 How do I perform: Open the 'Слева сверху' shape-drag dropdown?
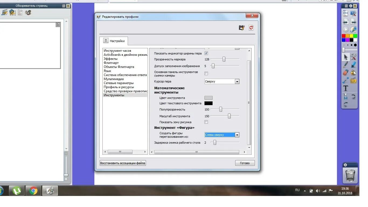[x=222, y=135]
